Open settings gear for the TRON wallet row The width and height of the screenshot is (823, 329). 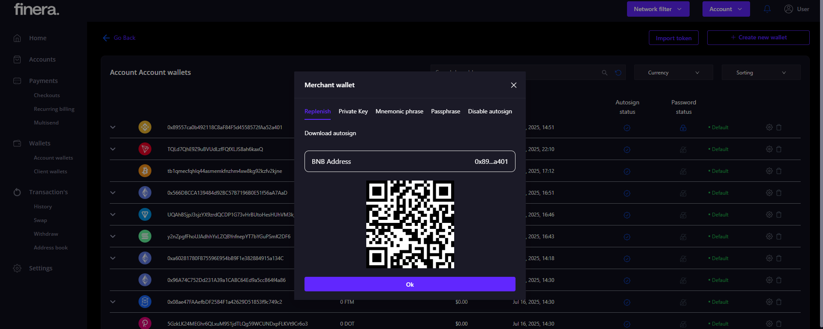click(769, 149)
